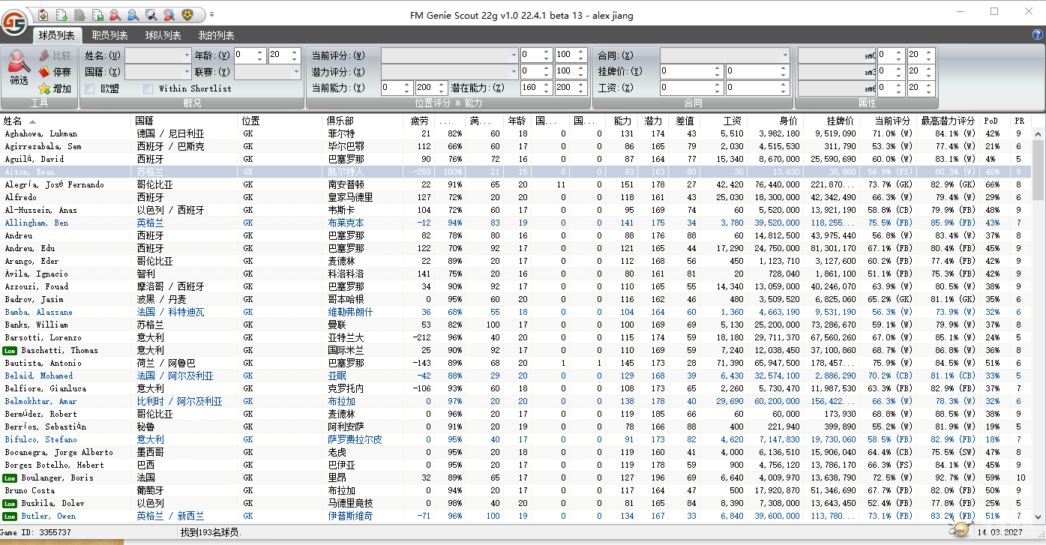The image size is (1046, 545).
Task: Click the club badge icon in quick toolbar
Action: click(187, 14)
